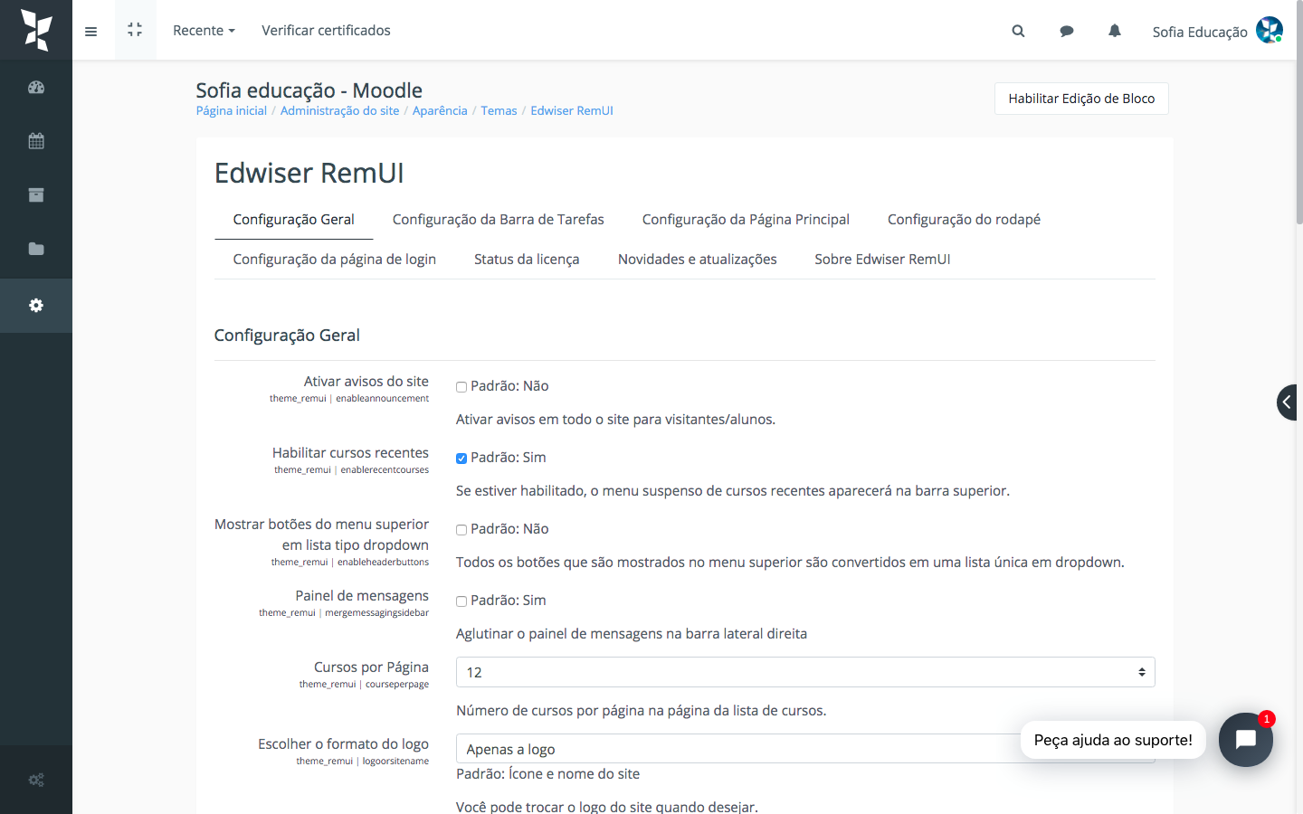The image size is (1303, 814).
Task: Click the red notification badge on chat
Action: click(x=1266, y=719)
